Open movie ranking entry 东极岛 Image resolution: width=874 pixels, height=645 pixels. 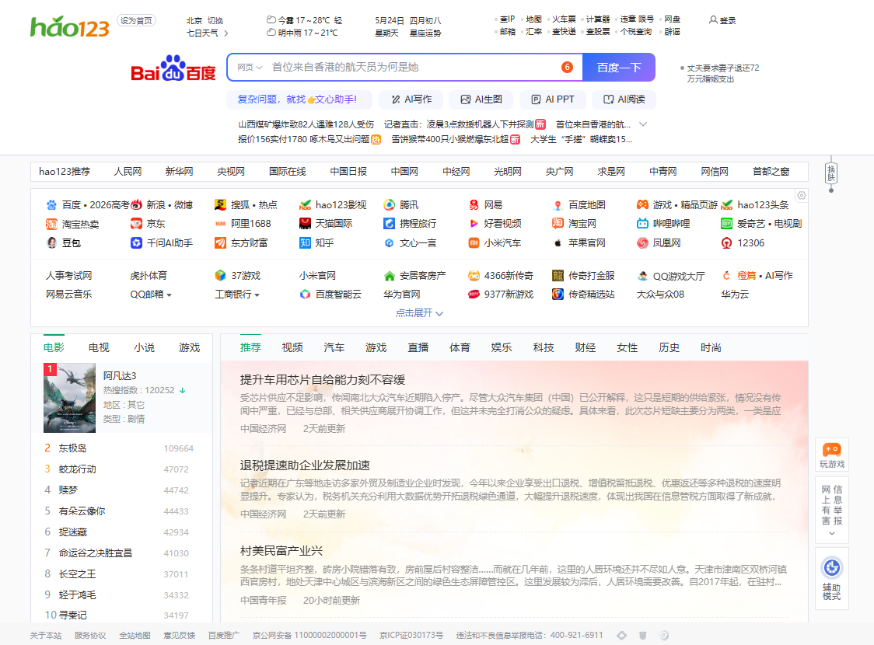(72, 448)
